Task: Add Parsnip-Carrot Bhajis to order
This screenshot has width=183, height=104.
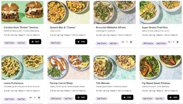Action: (81, 97)
